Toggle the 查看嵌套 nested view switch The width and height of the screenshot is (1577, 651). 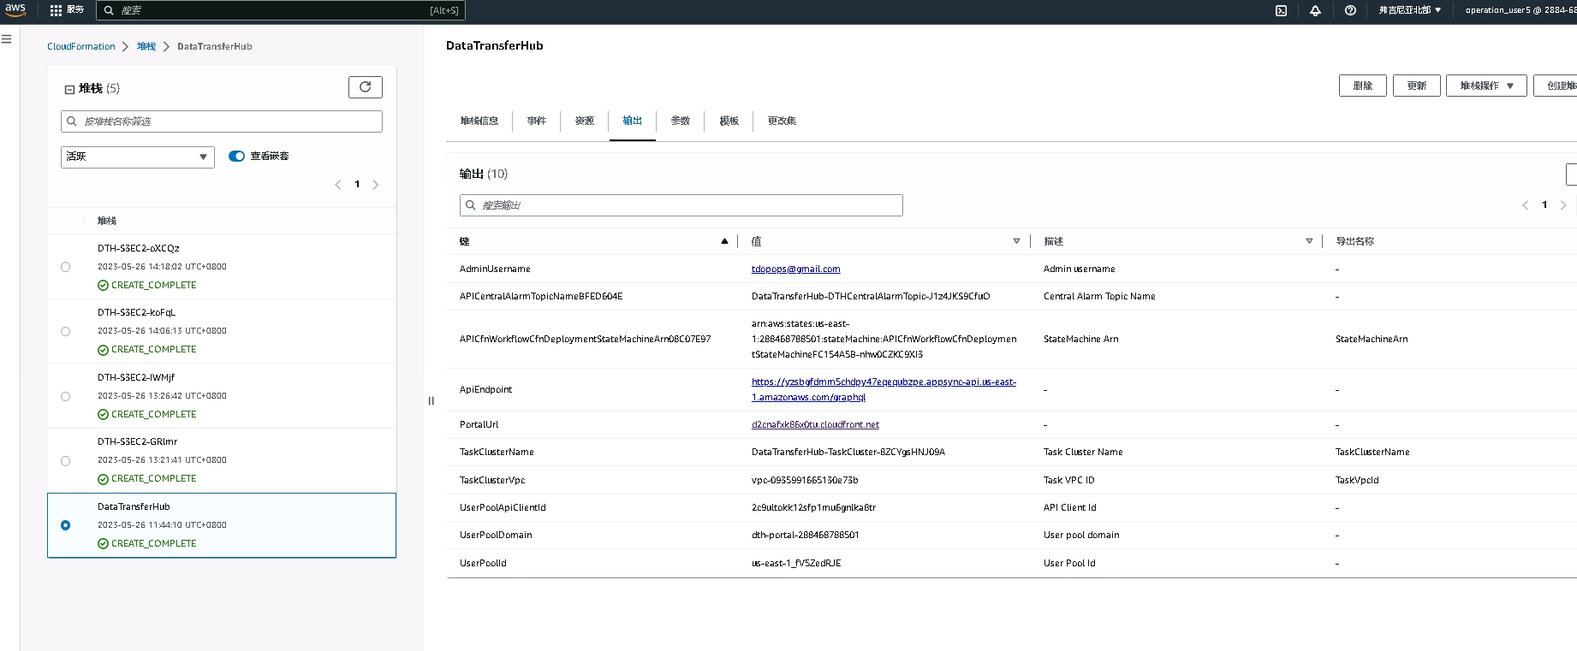pyautogui.click(x=237, y=156)
